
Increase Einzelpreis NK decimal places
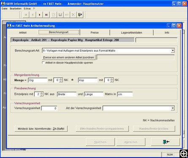41,93
